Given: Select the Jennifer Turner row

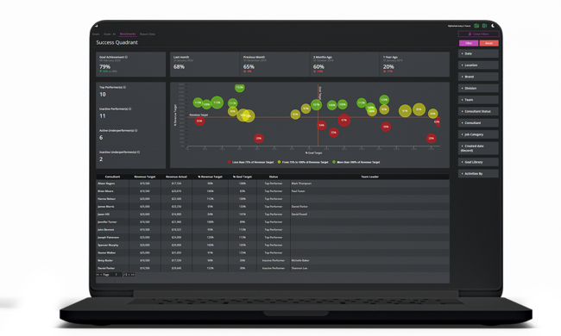Looking at the screenshot, I should coord(273,222).
